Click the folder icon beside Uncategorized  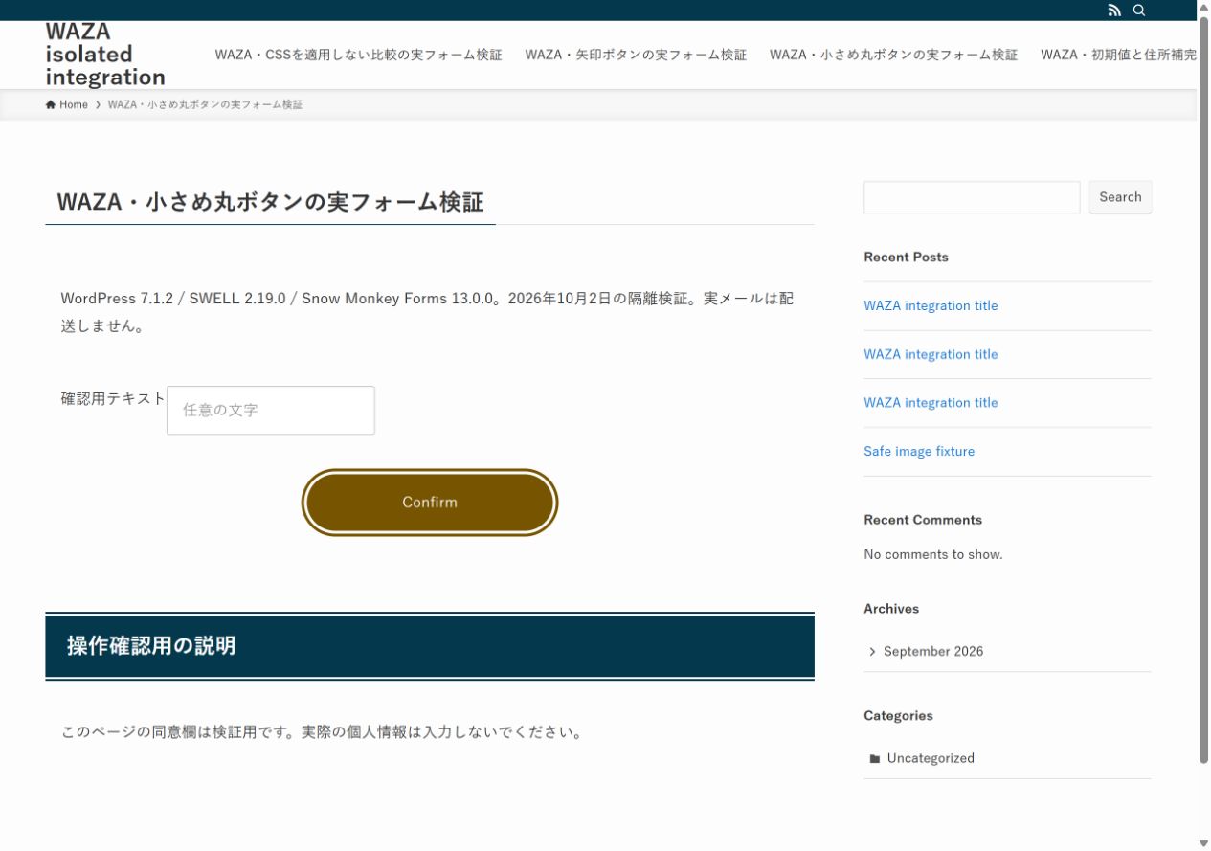[x=875, y=758]
